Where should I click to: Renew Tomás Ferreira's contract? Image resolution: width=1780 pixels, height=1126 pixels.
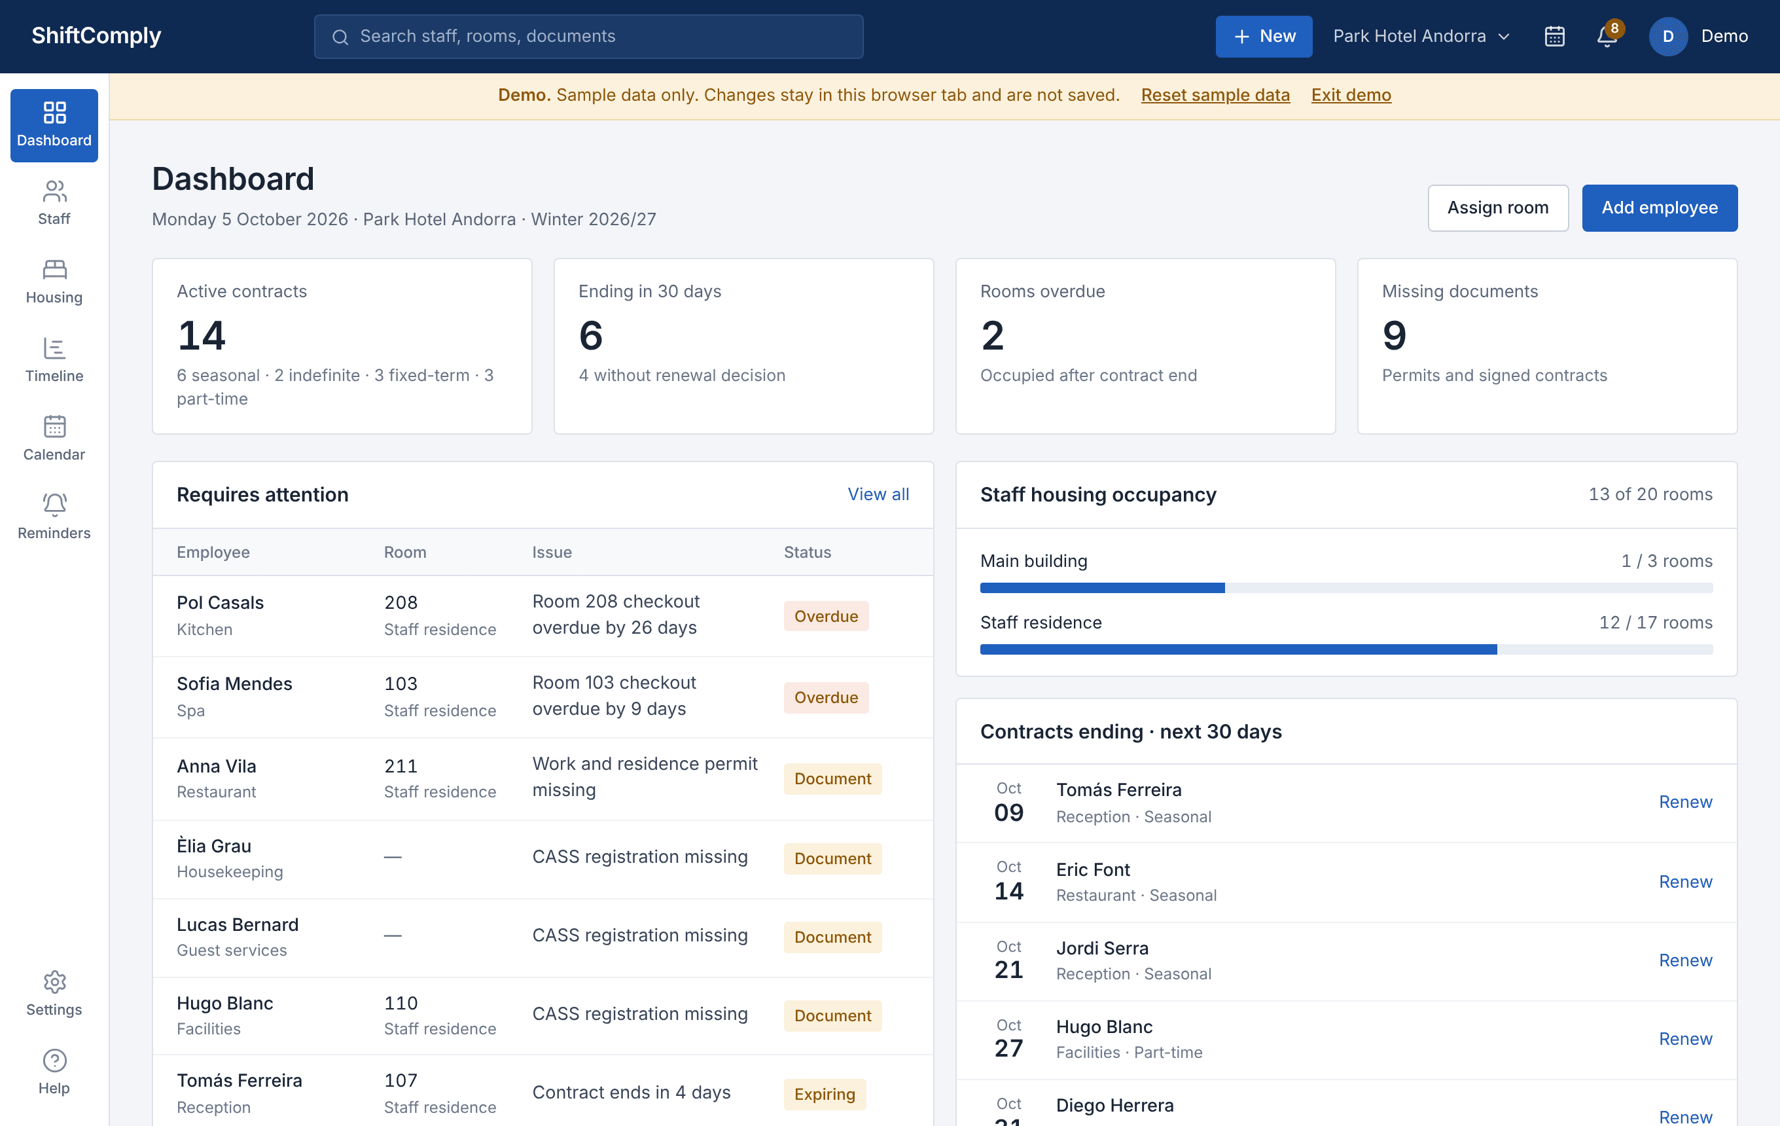[1685, 802]
